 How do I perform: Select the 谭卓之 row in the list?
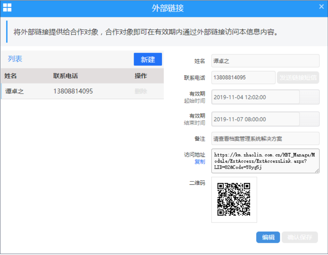click(x=64, y=91)
